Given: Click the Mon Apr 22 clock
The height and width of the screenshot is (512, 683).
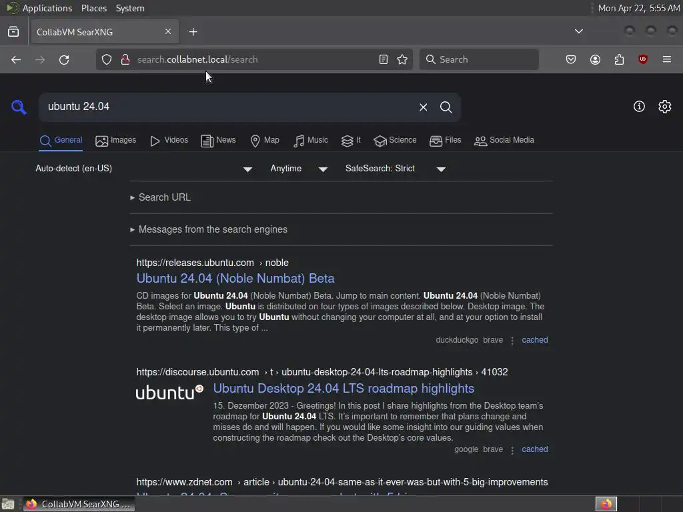Looking at the screenshot, I should (639, 8).
